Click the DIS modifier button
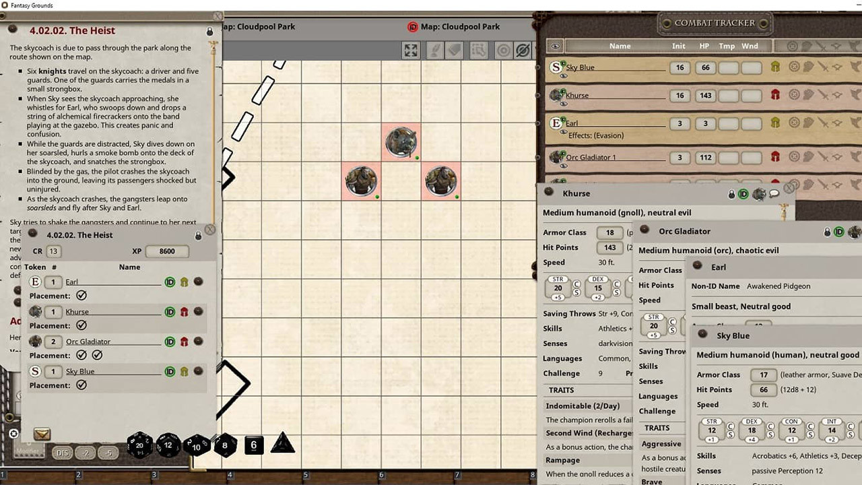 63,453
